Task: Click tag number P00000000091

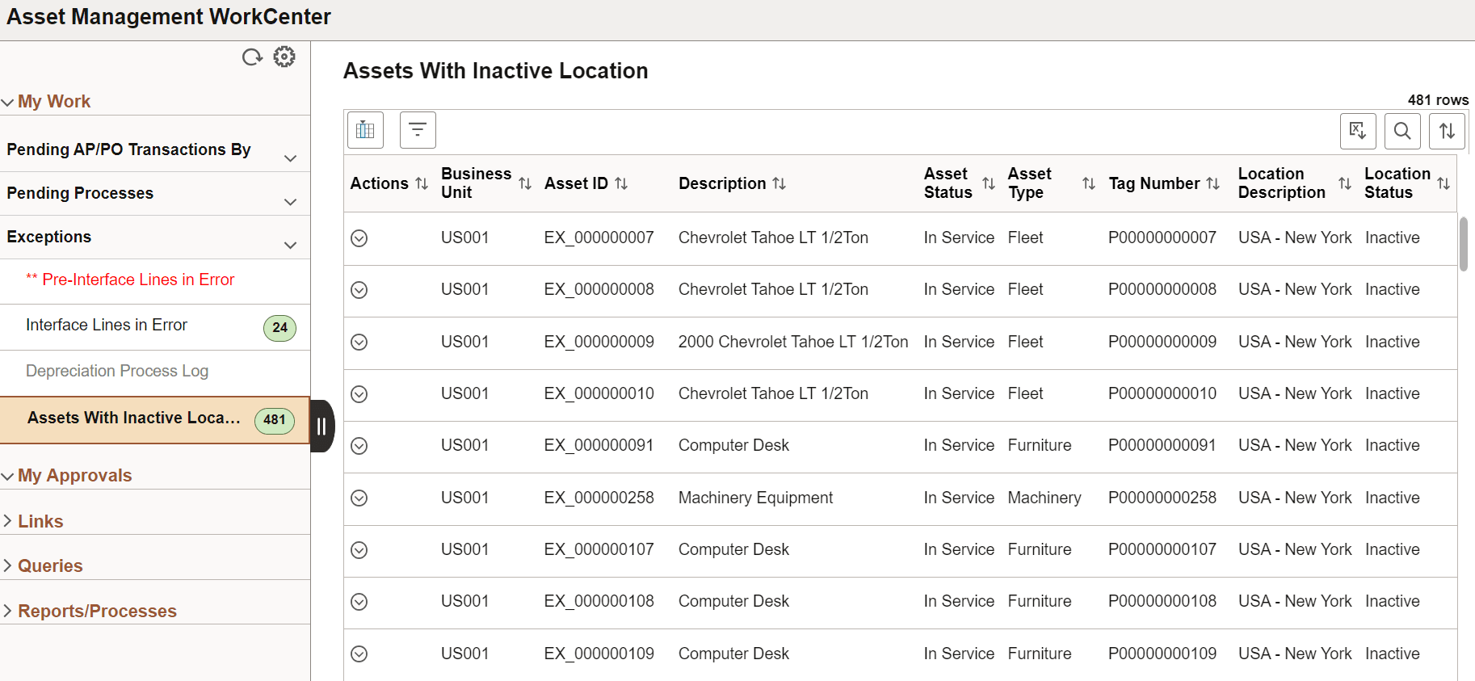Action: coord(1162,445)
